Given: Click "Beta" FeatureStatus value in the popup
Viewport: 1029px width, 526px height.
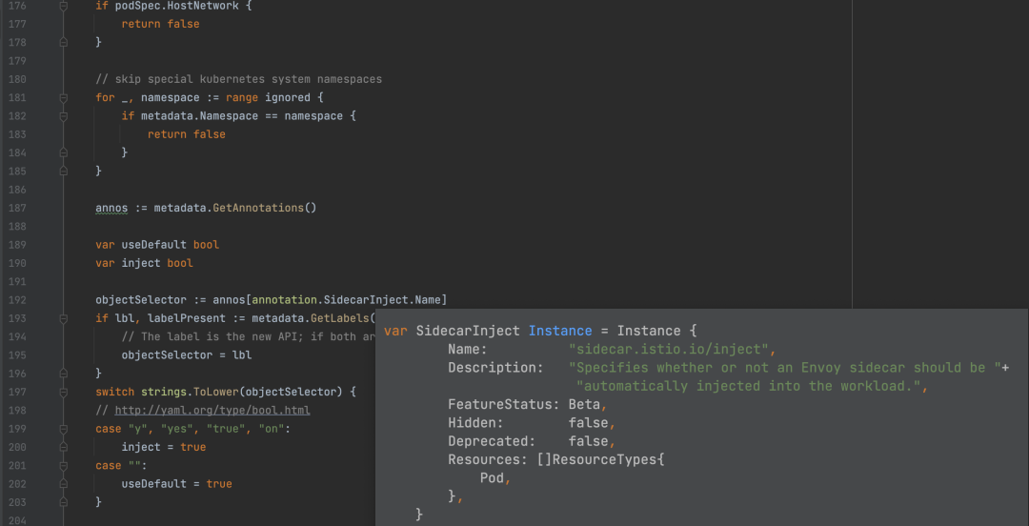Looking at the screenshot, I should (584, 405).
